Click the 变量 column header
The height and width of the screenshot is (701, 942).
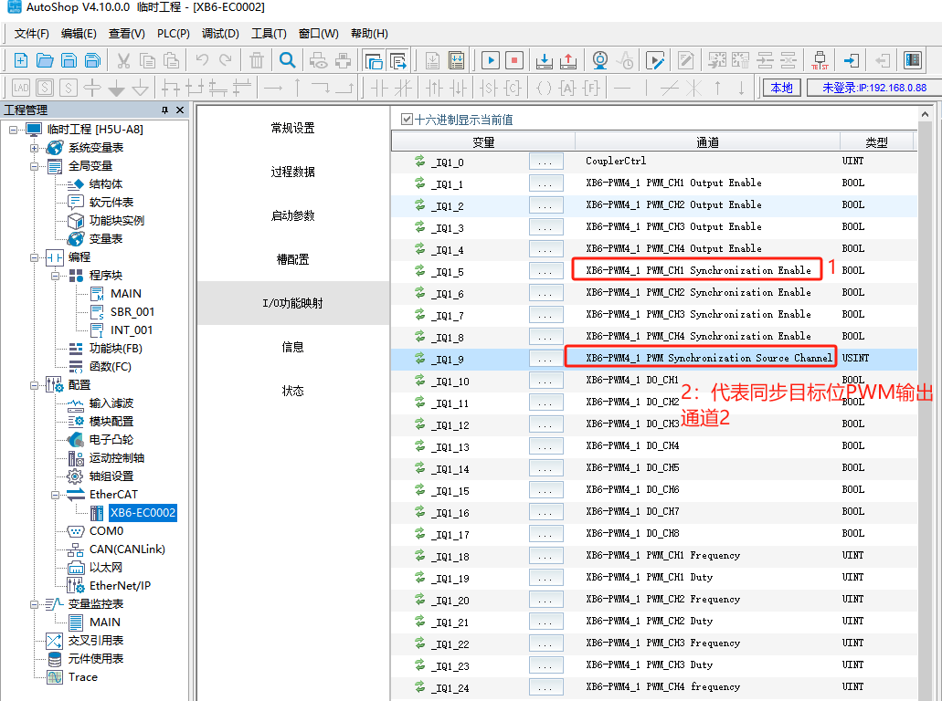[x=483, y=142]
